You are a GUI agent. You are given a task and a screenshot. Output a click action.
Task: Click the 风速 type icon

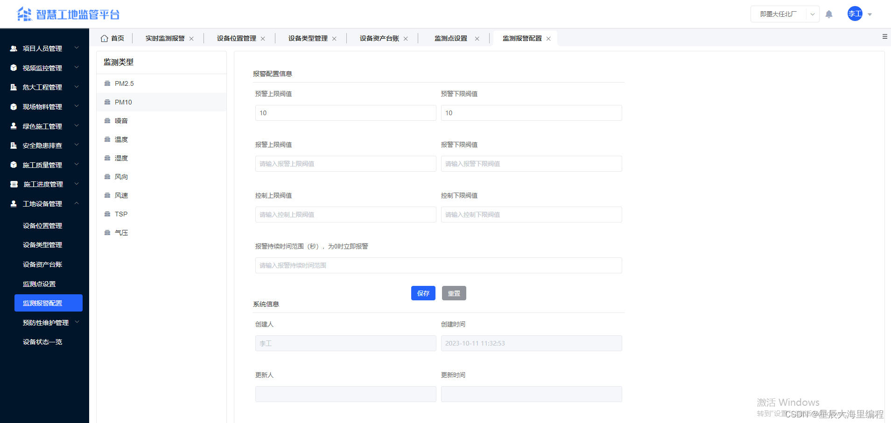(107, 195)
